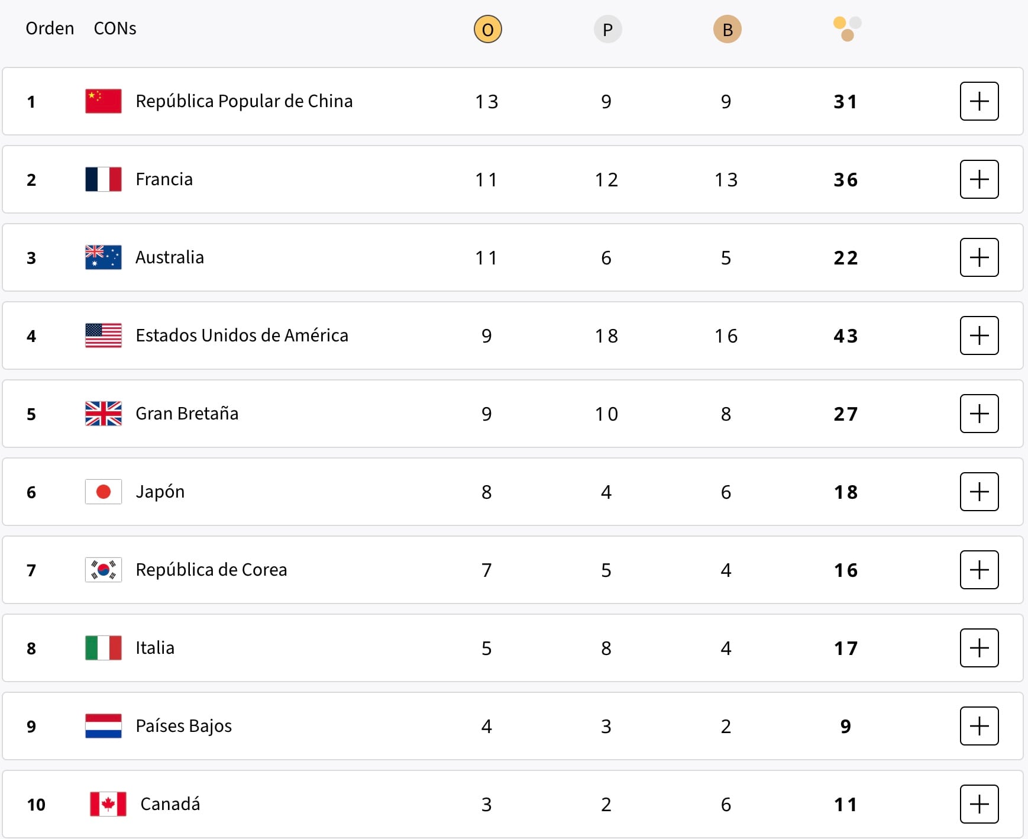Image resolution: width=1028 pixels, height=839 pixels.
Task: Click the Gran Bretaña flag icon
Action: pos(104,414)
